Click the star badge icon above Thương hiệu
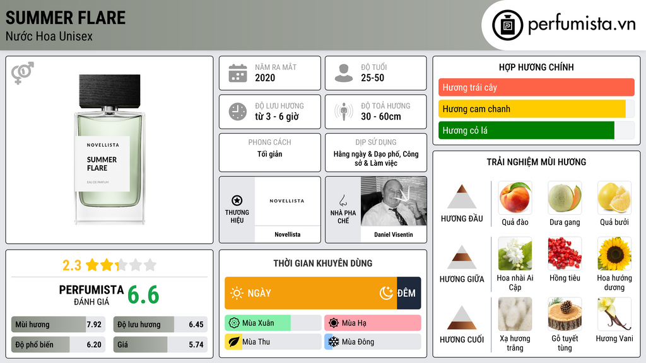The image size is (646, 363). pyautogui.click(x=237, y=200)
